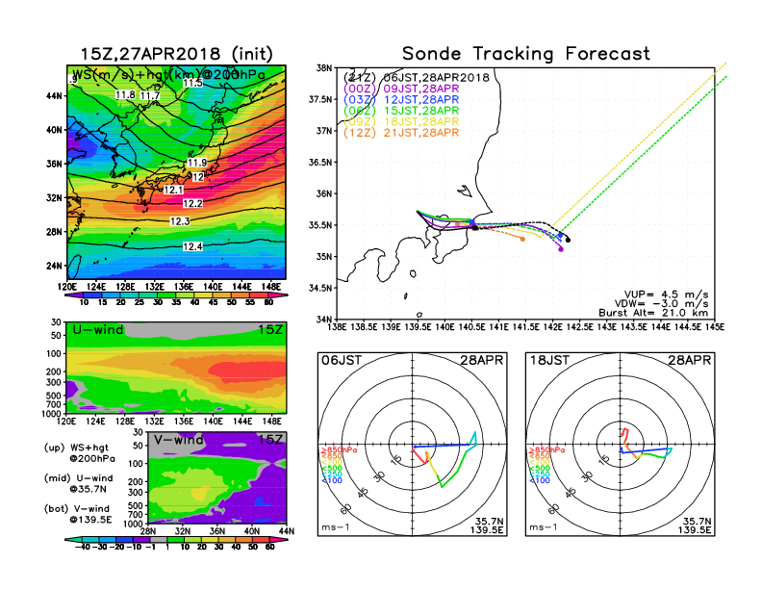Click the "11.5" height contour label
The width and height of the screenshot is (762, 589).
[x=192, y=83]
